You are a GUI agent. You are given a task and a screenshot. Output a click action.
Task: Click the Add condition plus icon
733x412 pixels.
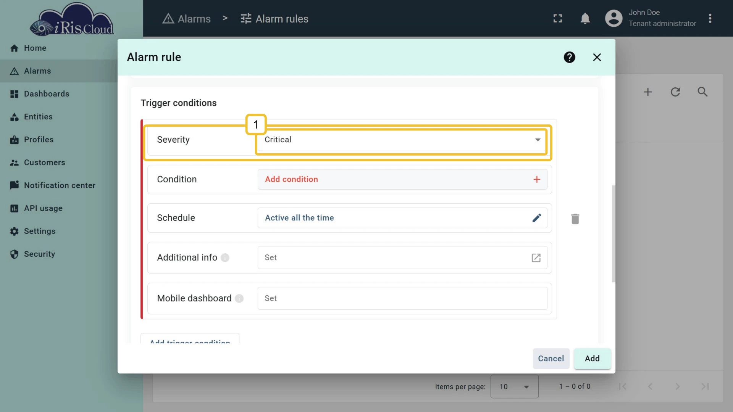click(x=537, y=179)
